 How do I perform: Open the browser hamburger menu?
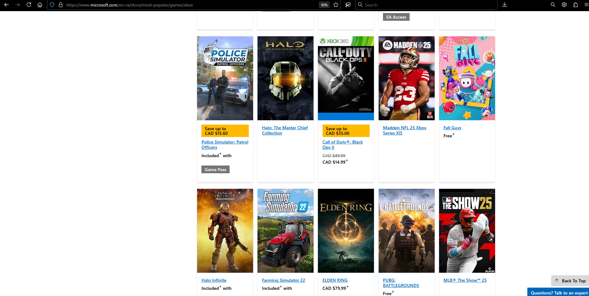pos(586,5)
